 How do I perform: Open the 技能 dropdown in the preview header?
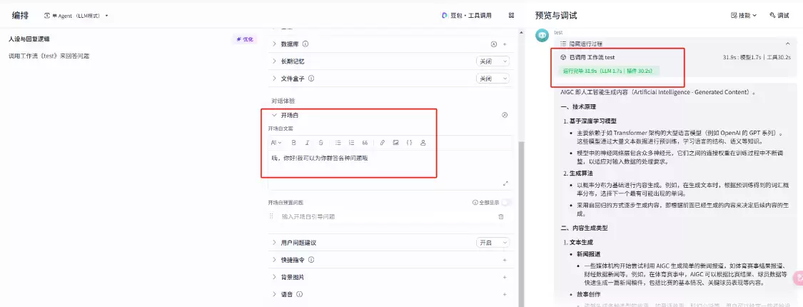(x=744, y=16)
